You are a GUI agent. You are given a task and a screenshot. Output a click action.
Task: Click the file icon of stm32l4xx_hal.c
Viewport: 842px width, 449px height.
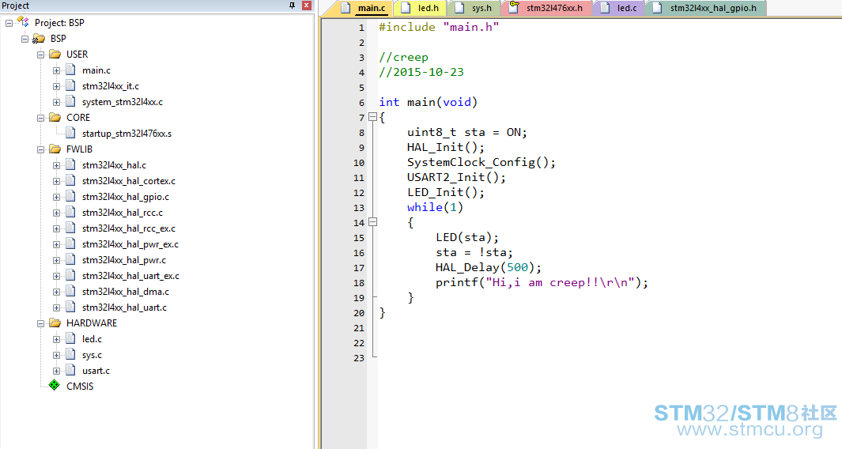[70, 164]
